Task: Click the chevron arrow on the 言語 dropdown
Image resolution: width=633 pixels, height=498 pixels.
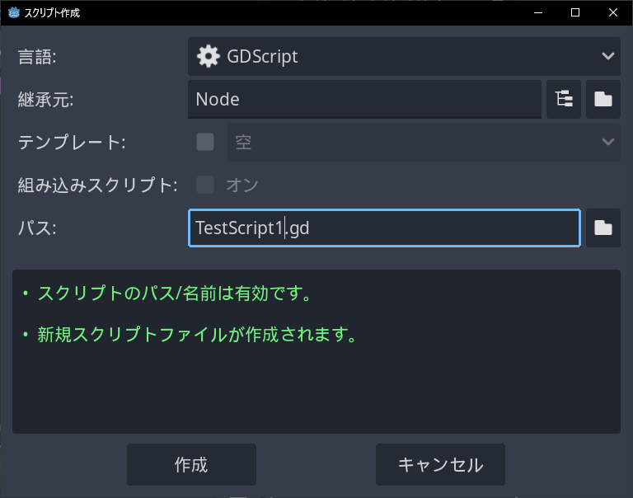Action: click(608, 57)
